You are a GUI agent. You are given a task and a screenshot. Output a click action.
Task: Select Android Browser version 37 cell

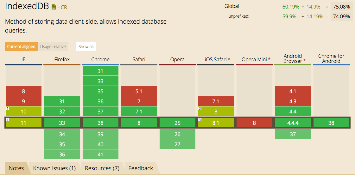click(293, 134)
